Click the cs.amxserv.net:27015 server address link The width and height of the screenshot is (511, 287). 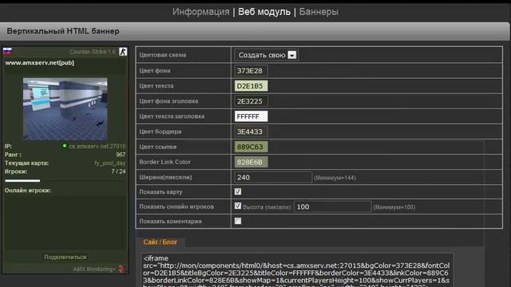point(97,146)
